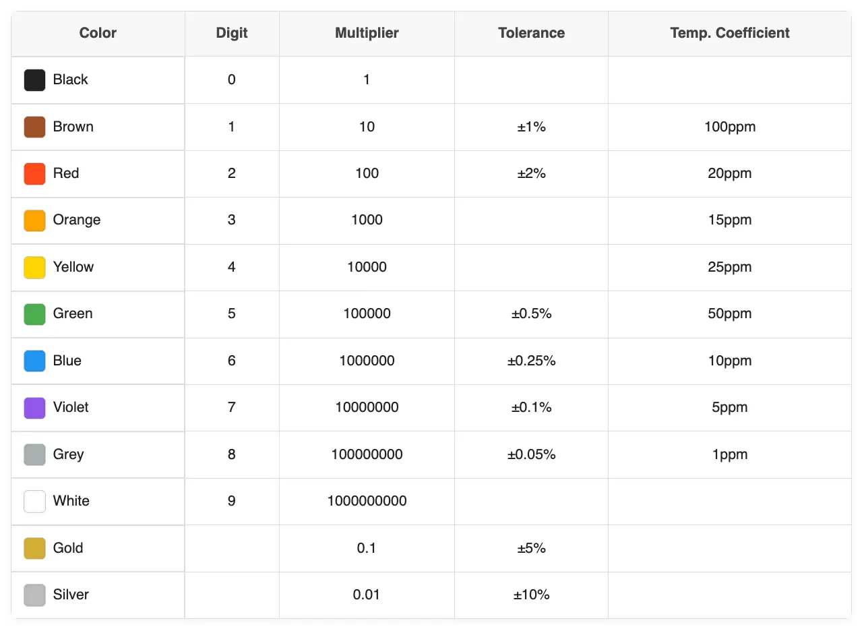The image size is (864, 631).
Task: Select the Multiplier column header
Action: tap(367, 33)
